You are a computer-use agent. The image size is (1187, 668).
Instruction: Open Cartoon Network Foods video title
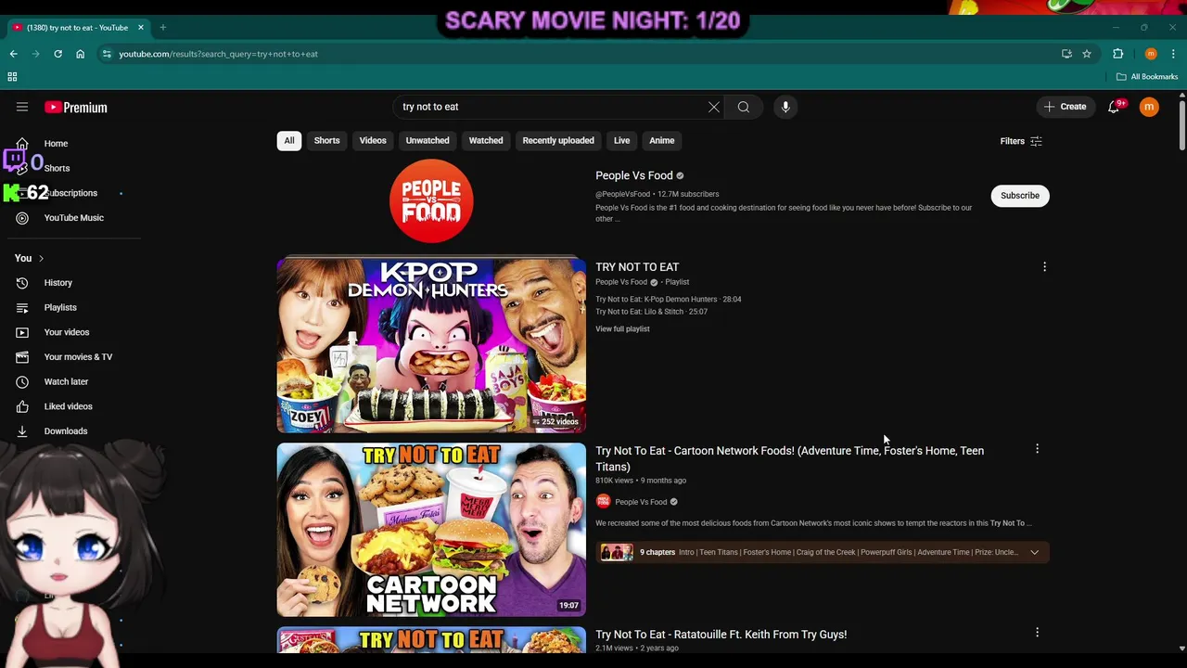[x=789, y=458]
